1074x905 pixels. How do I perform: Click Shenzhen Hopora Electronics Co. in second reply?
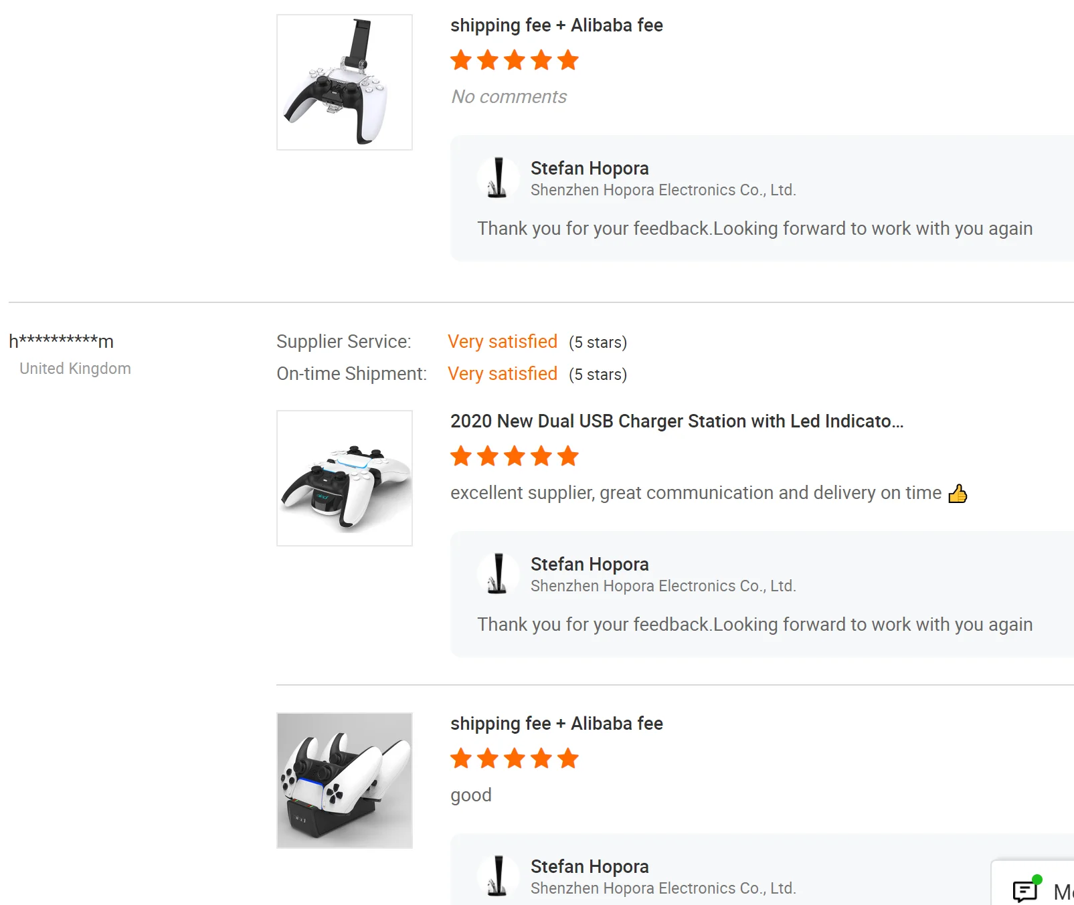click(x=662, y=586)
